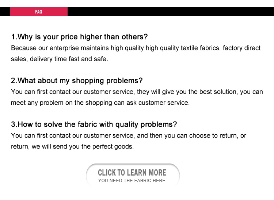The height and width of the screenshot is (200, 274).
Task: Click the line starting "Because our enterprise maintains"
Action: (x=136, y=48)
